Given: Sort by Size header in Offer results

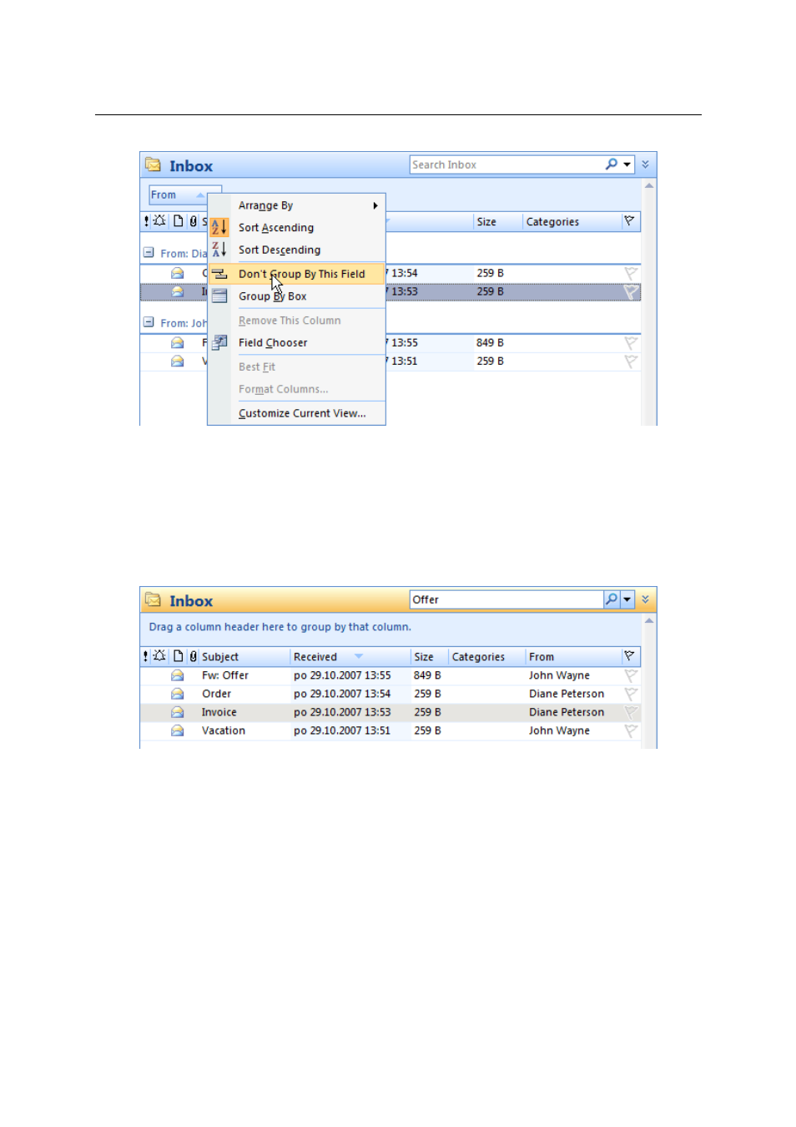Looking at the screenshot, I should click(x=430, y=657).
